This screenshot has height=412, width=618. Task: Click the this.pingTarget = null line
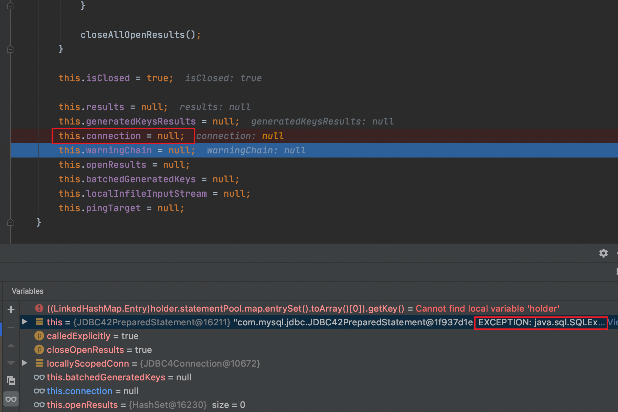pos(121,208)
